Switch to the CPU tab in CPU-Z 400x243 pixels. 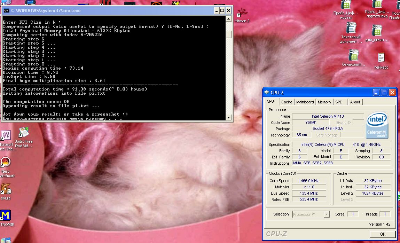tap(270, 102)
